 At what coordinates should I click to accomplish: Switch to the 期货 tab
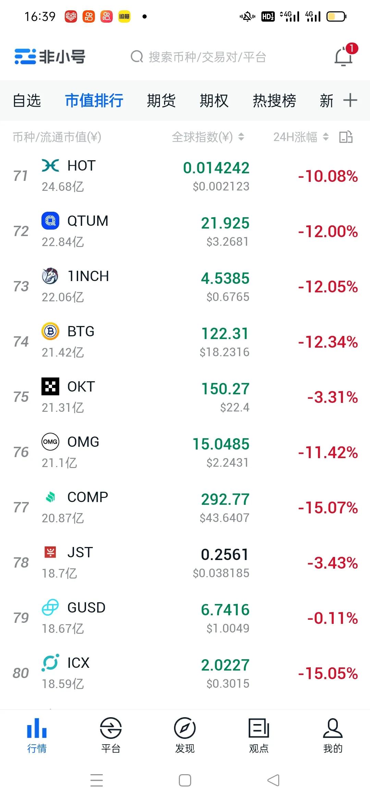tap(161, 101)
